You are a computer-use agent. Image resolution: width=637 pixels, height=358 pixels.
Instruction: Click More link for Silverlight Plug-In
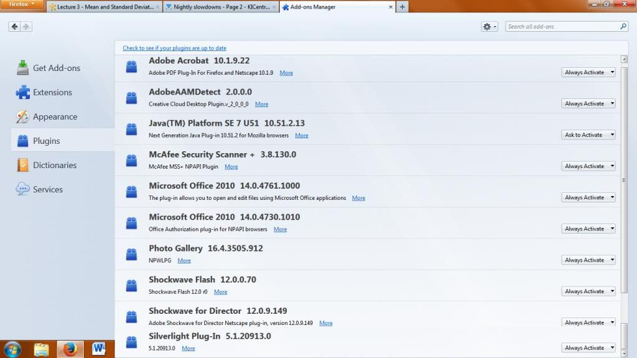(188, 349)
